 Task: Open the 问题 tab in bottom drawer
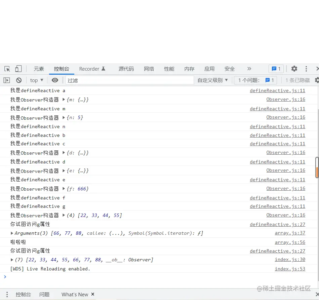pyautogui.click(x=44, y=294)
